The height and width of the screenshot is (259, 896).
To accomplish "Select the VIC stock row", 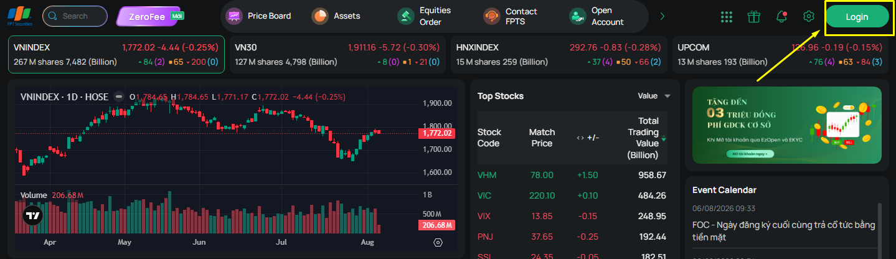I will [x=572, y=195].
